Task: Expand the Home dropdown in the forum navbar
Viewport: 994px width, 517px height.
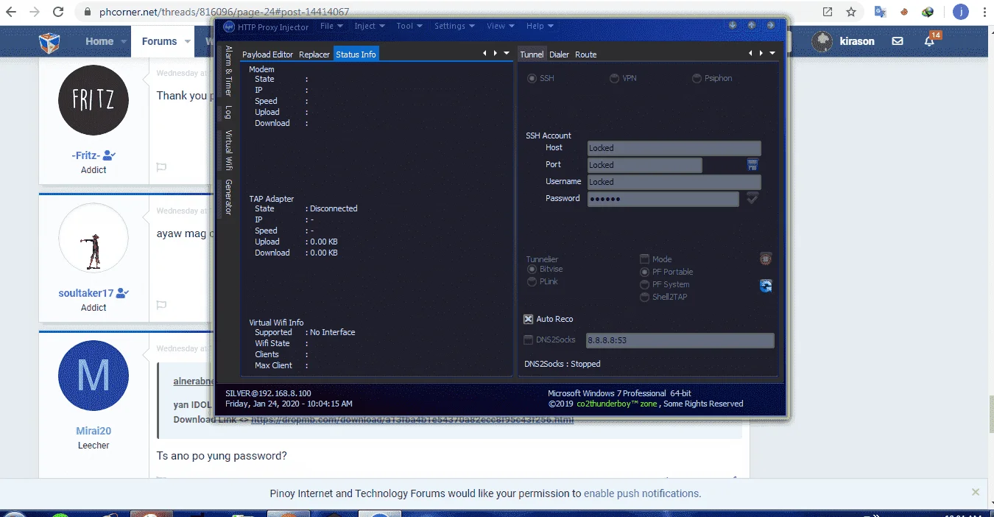Action: tap(124, 42)
